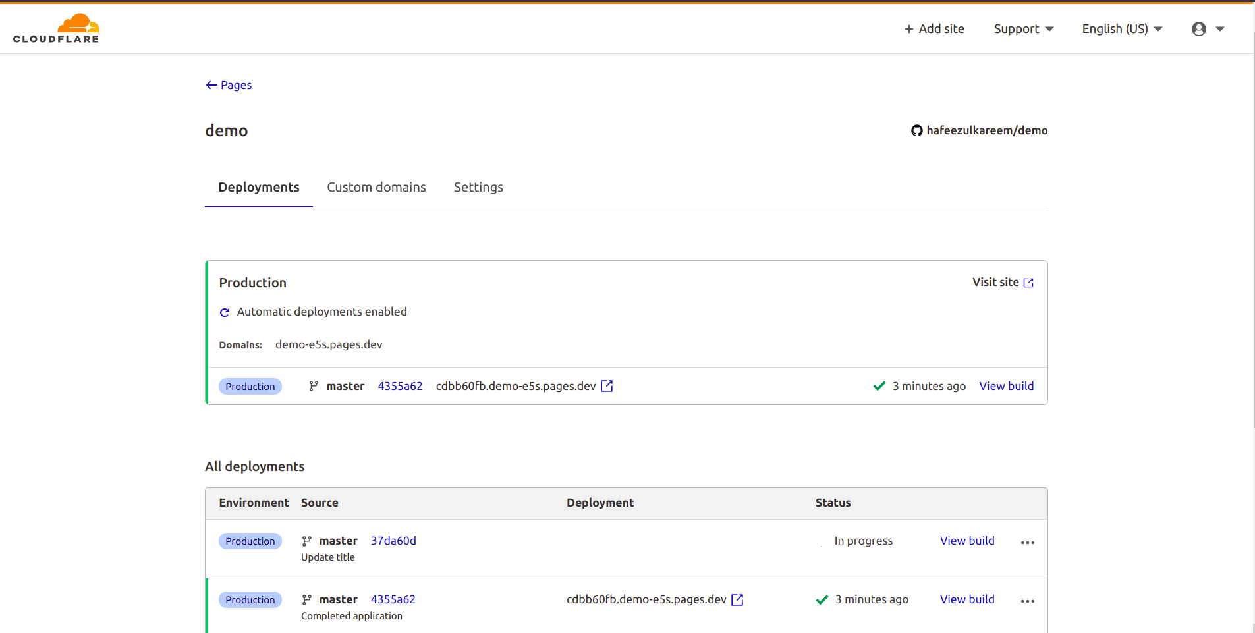The image size is (1255, 633).
Task: Open commit 37da60d link
Action: (393, 541)
